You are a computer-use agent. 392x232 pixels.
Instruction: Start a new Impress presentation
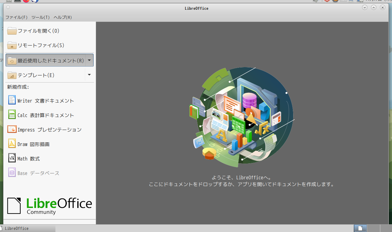(45, 130)
